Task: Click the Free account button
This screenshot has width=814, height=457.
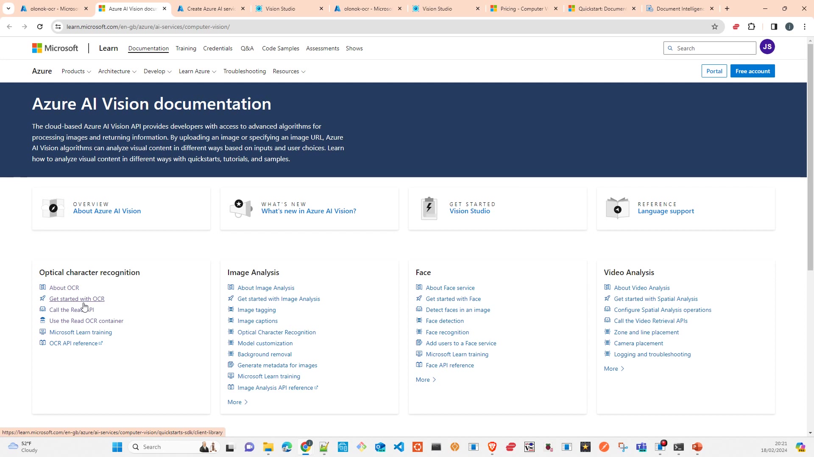Action: click(x=752, y=71)
